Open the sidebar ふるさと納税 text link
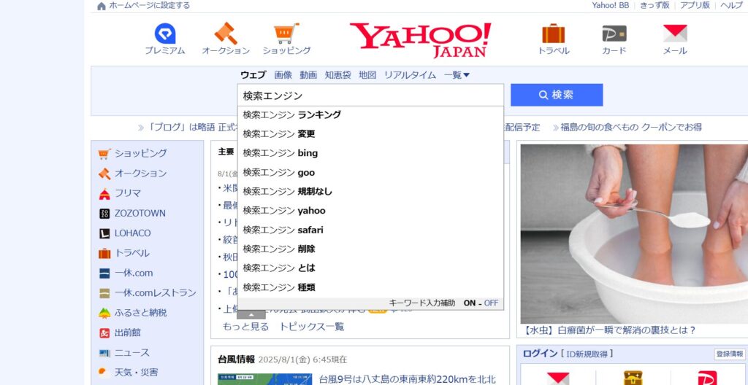748x385 pixels. click(x=141, y=313)
